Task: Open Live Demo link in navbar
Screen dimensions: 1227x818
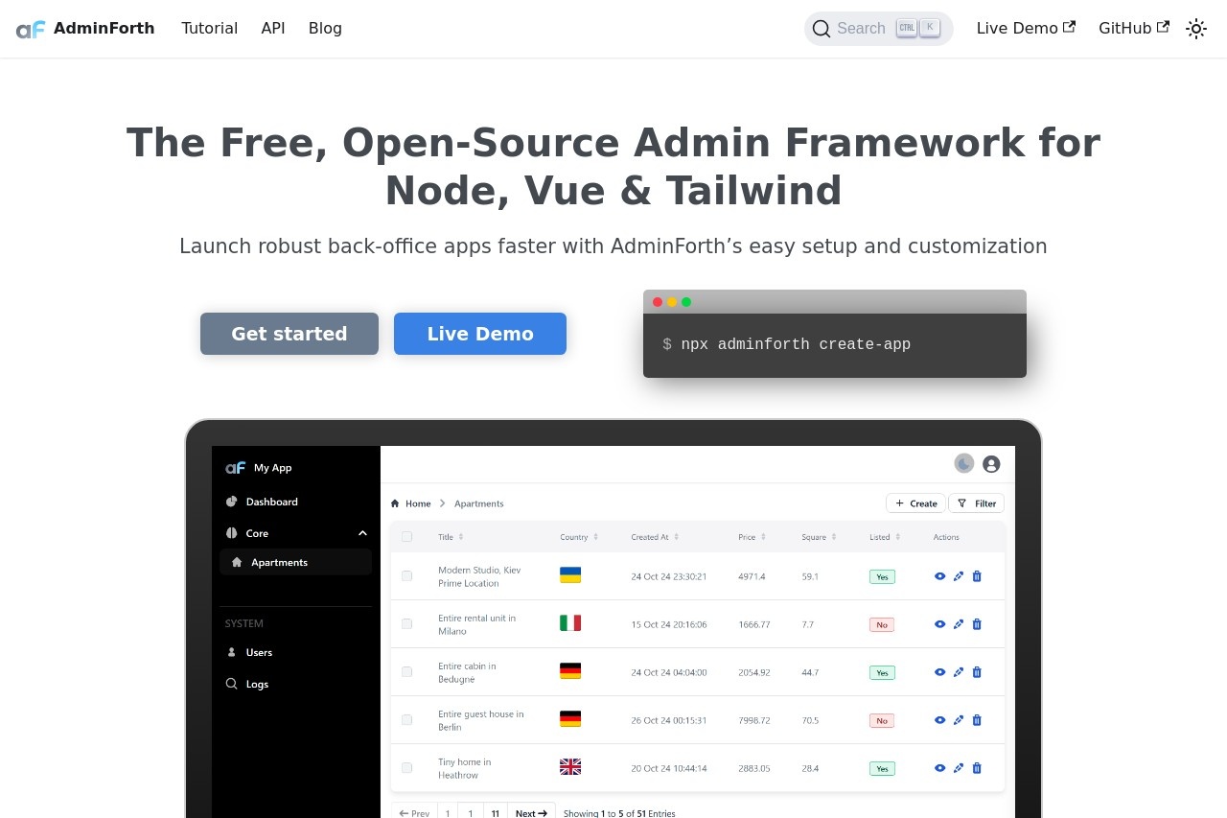Action: (x=1026, y=29)
